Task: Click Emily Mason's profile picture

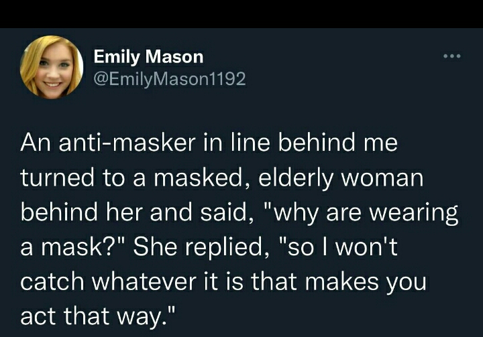Action: click(x=52, y=66)
